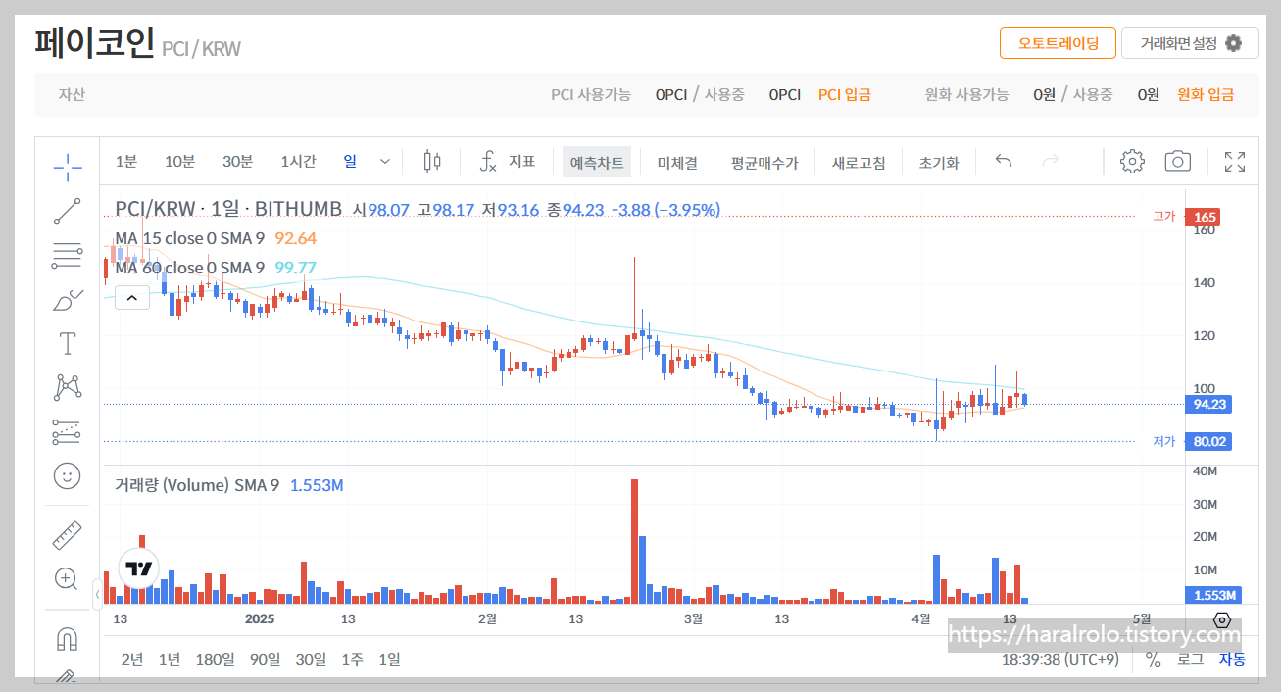Image resolution: width=1281 pixels, height=692 pixels.
Task: Click high price label 165
Action: pos(1203,217)
